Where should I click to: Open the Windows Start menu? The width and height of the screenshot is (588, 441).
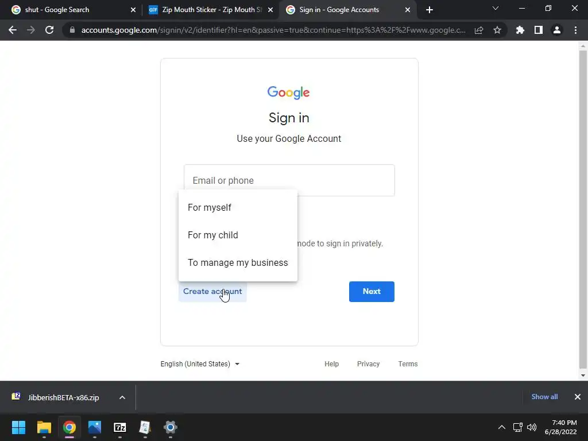[18, 427]
